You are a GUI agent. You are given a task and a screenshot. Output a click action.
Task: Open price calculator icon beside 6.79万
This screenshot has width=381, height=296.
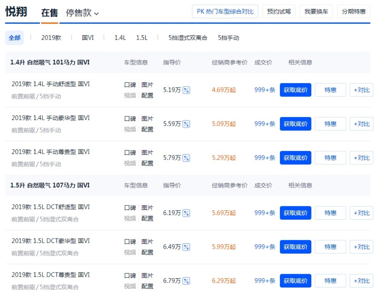tap(186, 281)
